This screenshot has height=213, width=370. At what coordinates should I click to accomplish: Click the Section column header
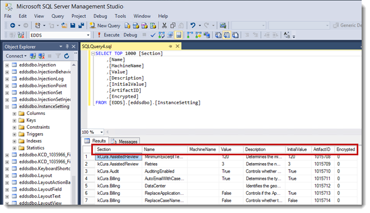(x=118, y=149)
